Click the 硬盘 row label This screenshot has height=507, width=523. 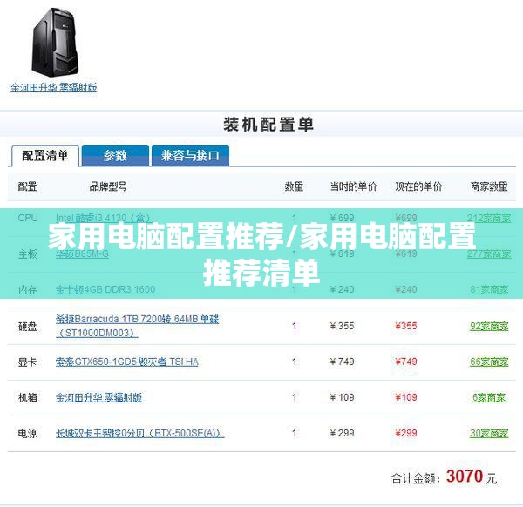tap(27, 327)
